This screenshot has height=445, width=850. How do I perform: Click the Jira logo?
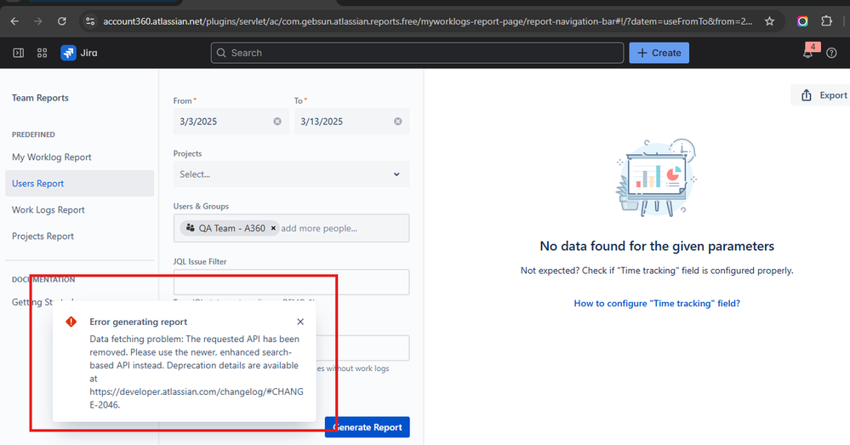point(79,53)
